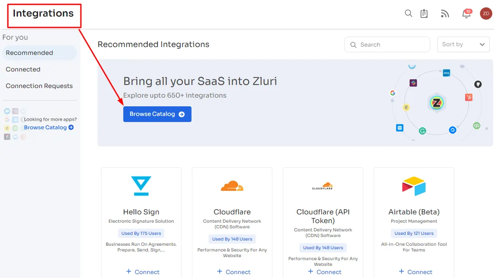This screenshot has height=278, width=494.
Task: Connect the Cloudflare integration
Action: click(234, 272)
